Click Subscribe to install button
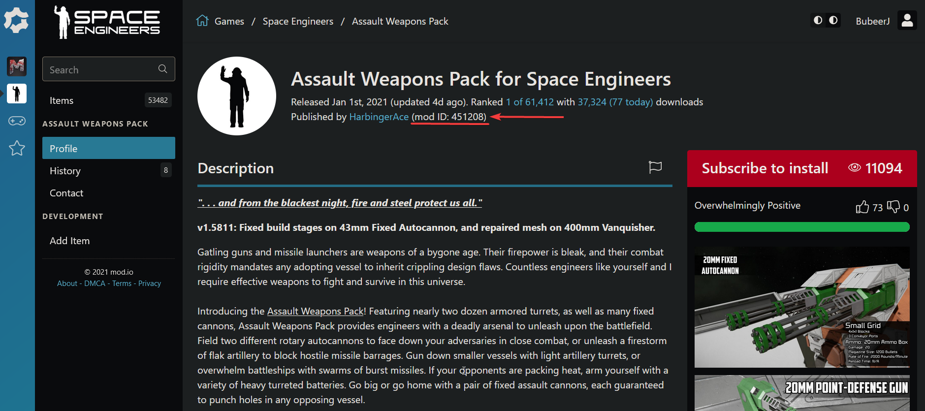Image resolution: width=925 pixels, height=411 pixels. (x=765, y=168)
